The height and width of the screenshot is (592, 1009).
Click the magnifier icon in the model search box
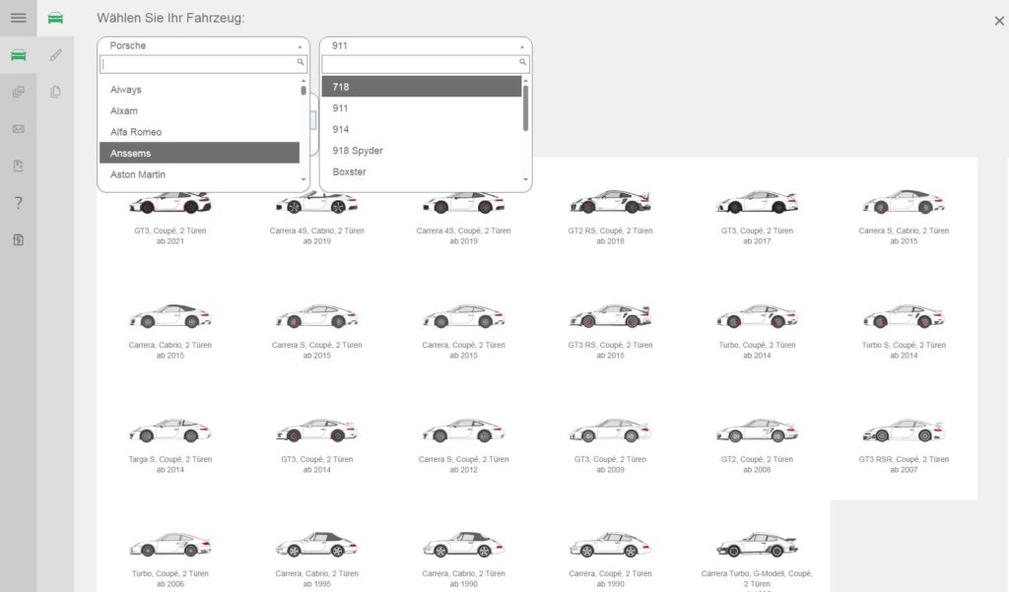click(522, 62)
